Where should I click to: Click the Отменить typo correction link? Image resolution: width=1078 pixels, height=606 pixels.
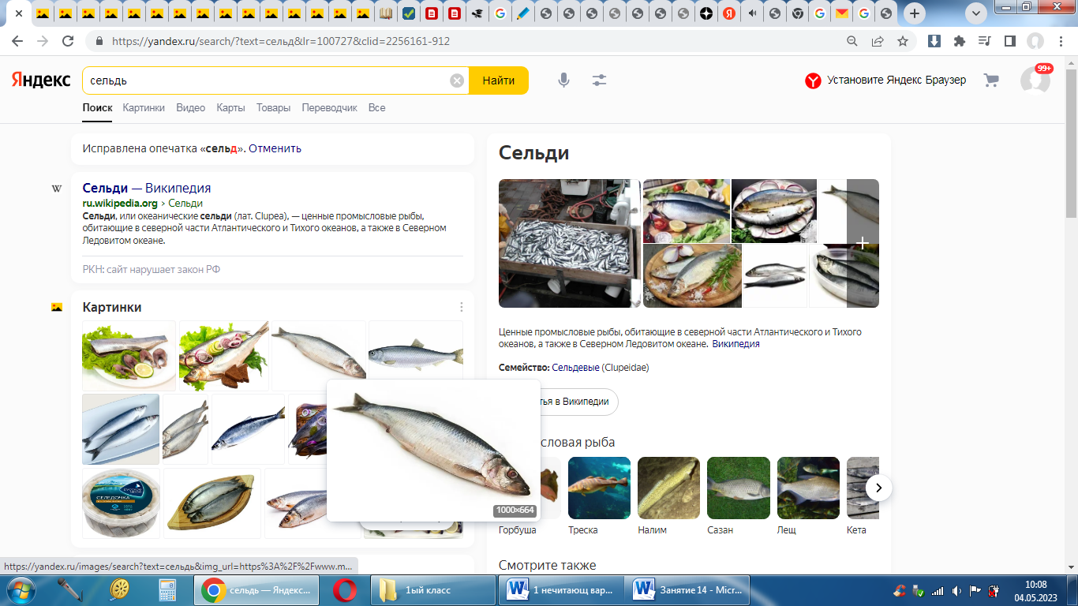click(x=275, y=148)
